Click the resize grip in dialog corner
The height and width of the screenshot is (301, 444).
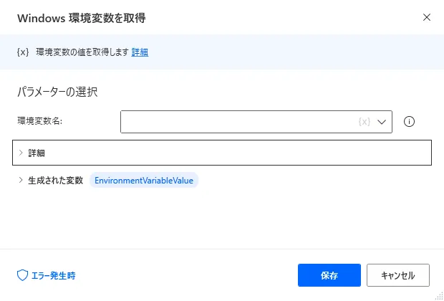click(438, 296)
